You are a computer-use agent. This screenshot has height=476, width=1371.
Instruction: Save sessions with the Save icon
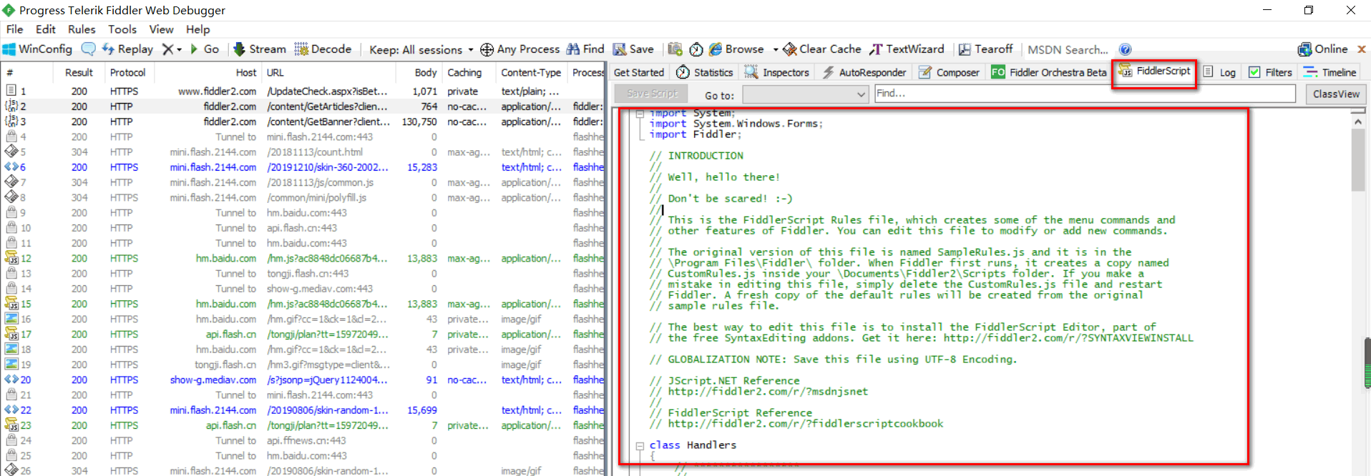point(633,49)
